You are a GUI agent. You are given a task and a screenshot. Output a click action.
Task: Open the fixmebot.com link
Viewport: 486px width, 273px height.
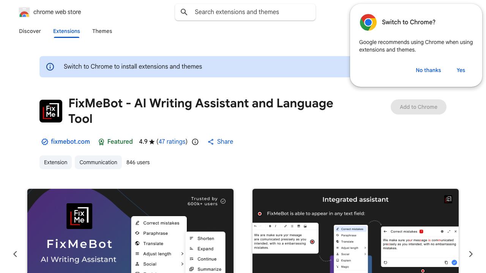click(70, 142)
